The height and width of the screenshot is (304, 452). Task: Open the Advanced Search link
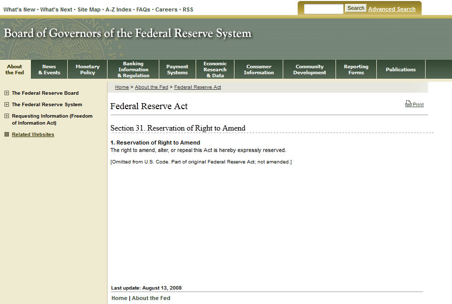coord(392,9)
